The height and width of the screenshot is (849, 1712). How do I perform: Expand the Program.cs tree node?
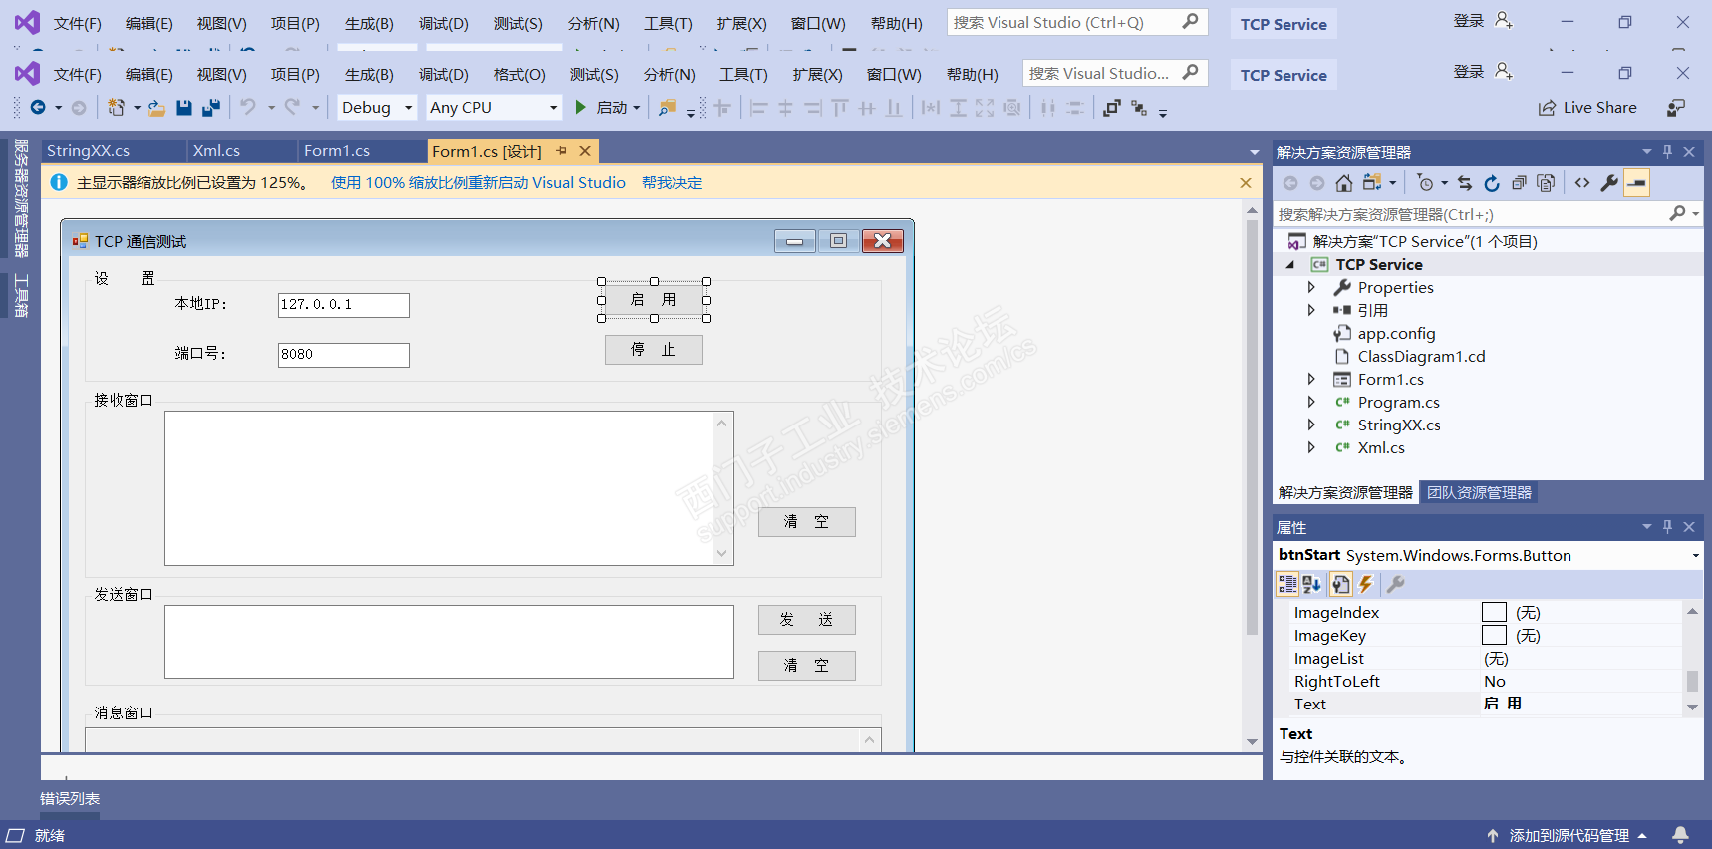1311,403
